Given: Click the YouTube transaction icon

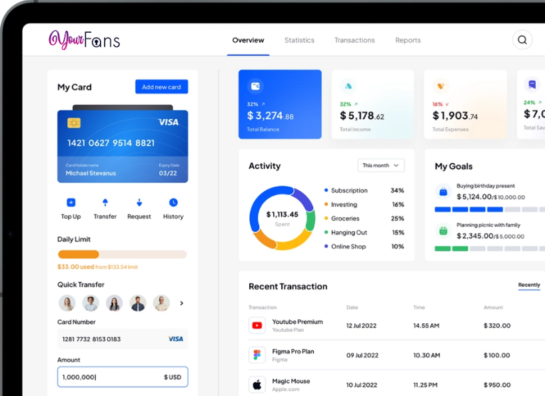Looking at the screenshot, I should coord(257,325).
